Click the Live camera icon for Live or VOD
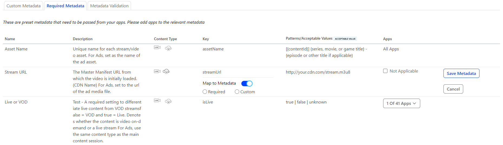Image resolution: width=503 pixels, height=145 pixels. click(157, 101)
